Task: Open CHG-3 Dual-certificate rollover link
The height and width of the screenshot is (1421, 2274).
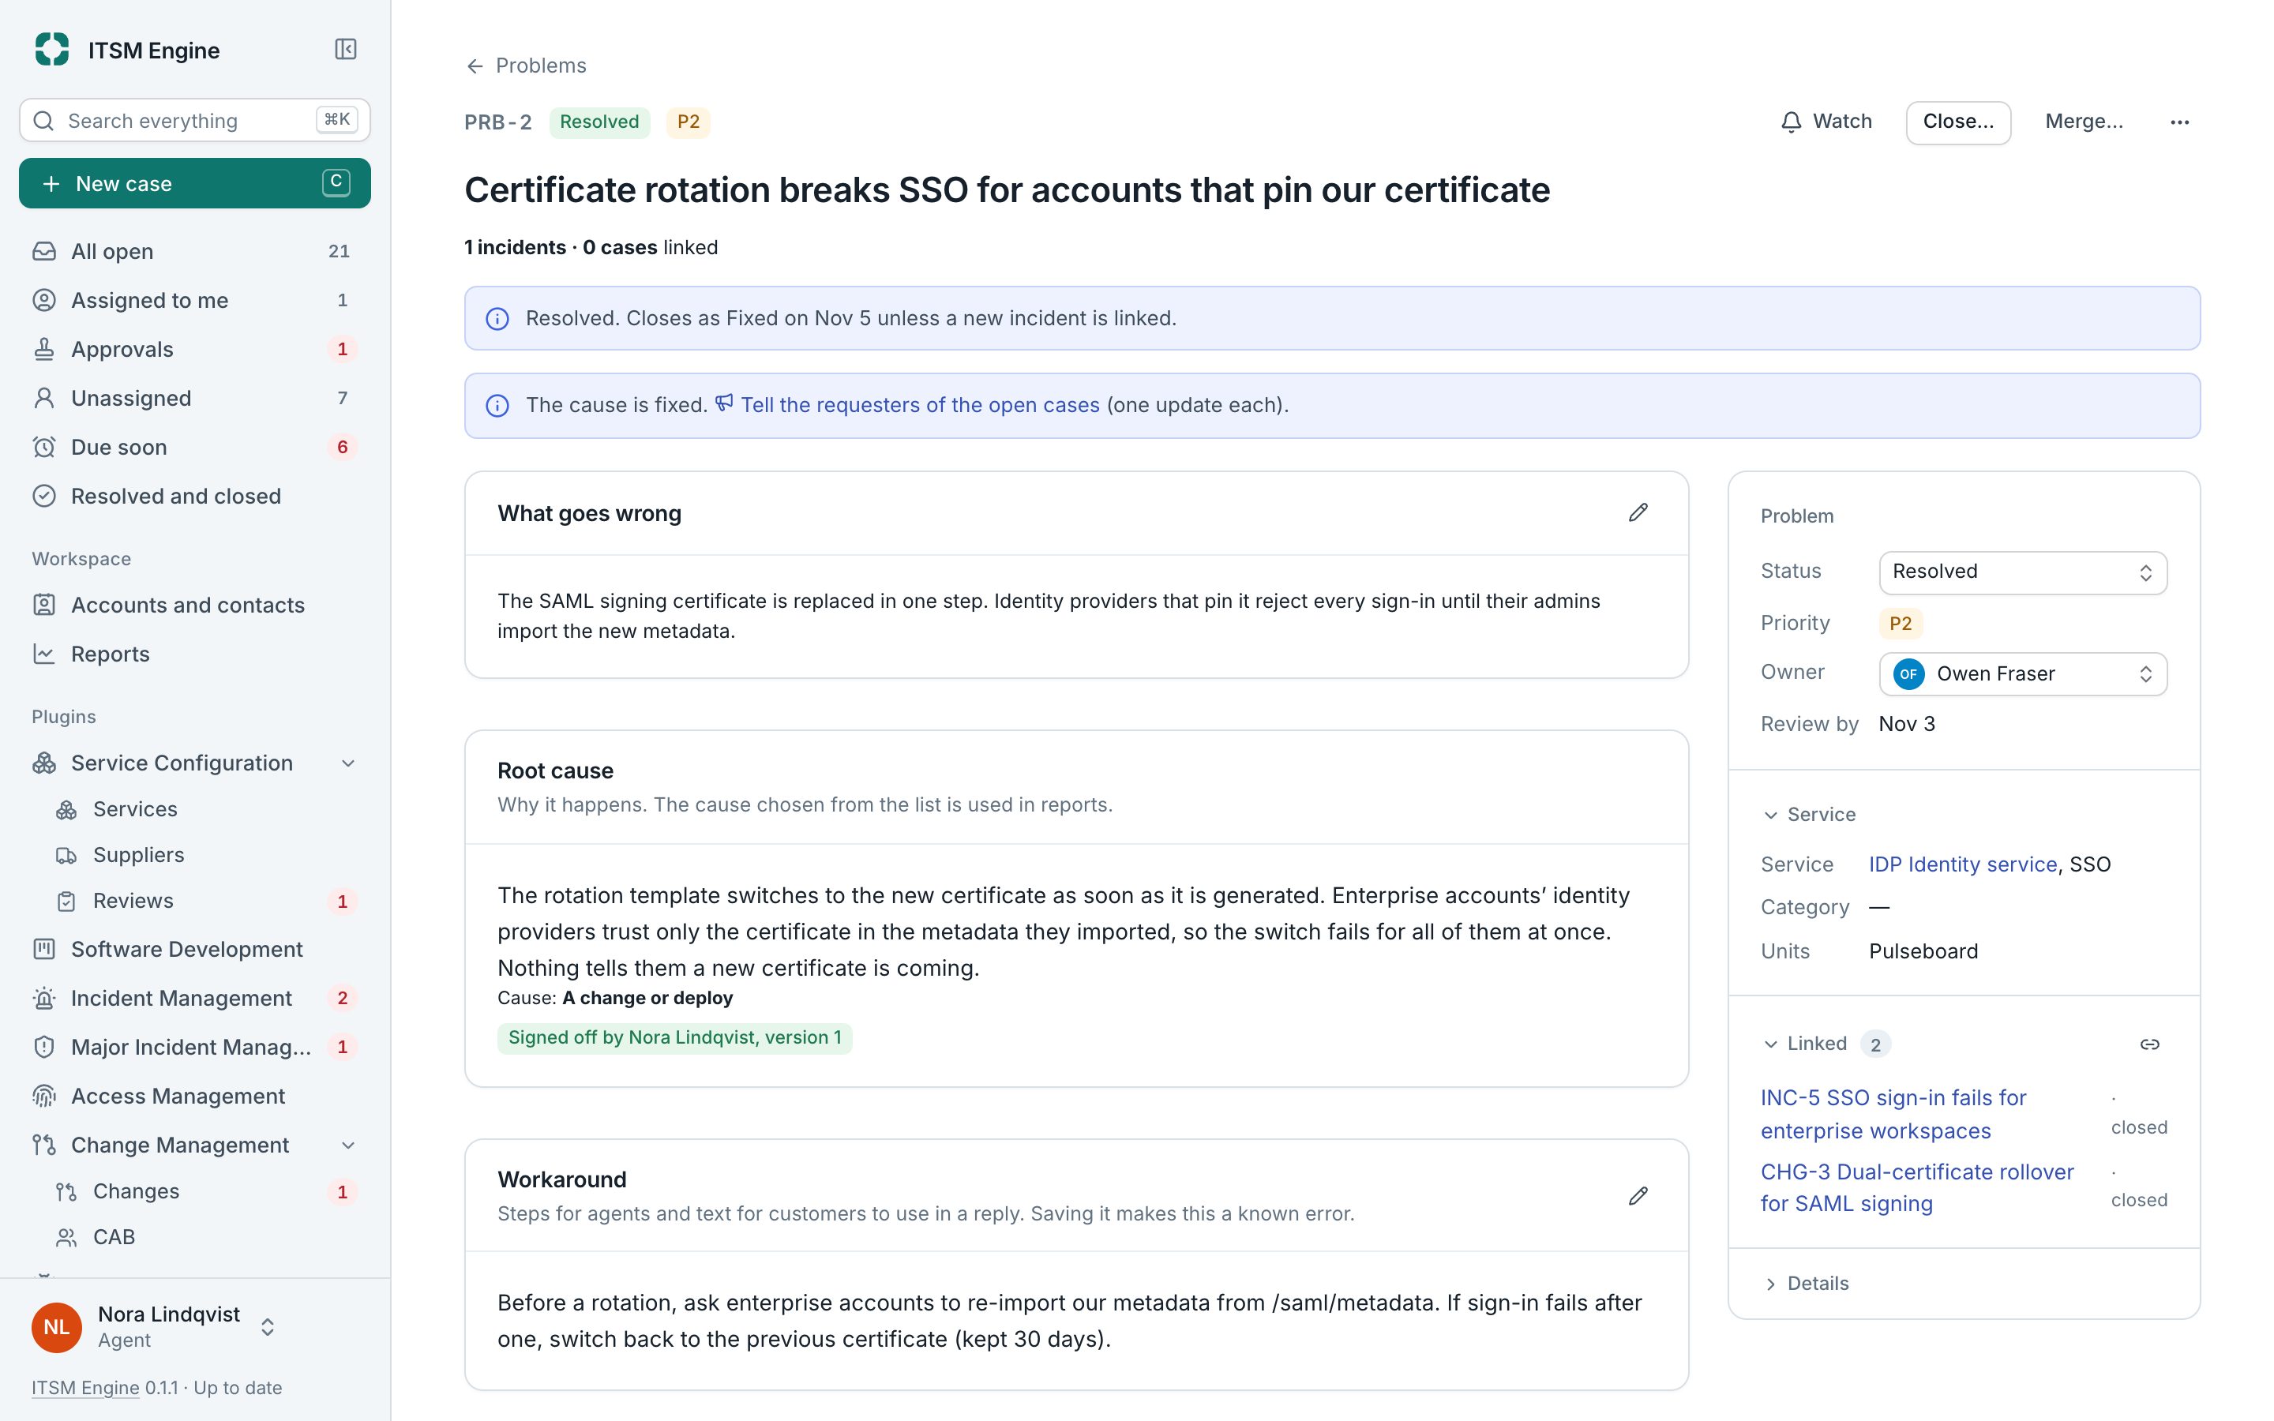Action: click(1917, 1188)
